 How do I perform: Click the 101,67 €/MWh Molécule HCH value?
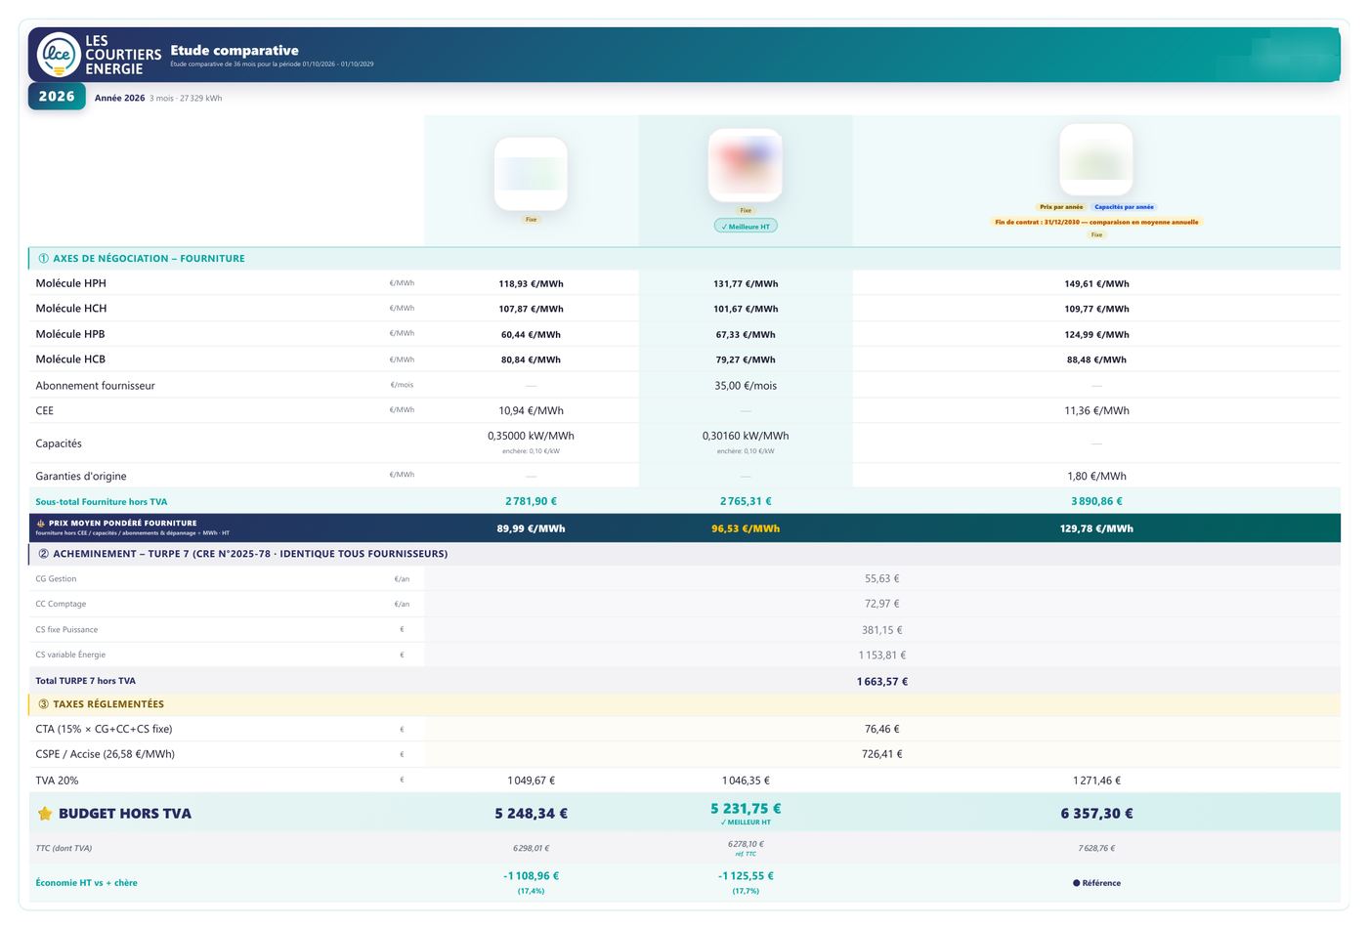[x=746, y=309]
